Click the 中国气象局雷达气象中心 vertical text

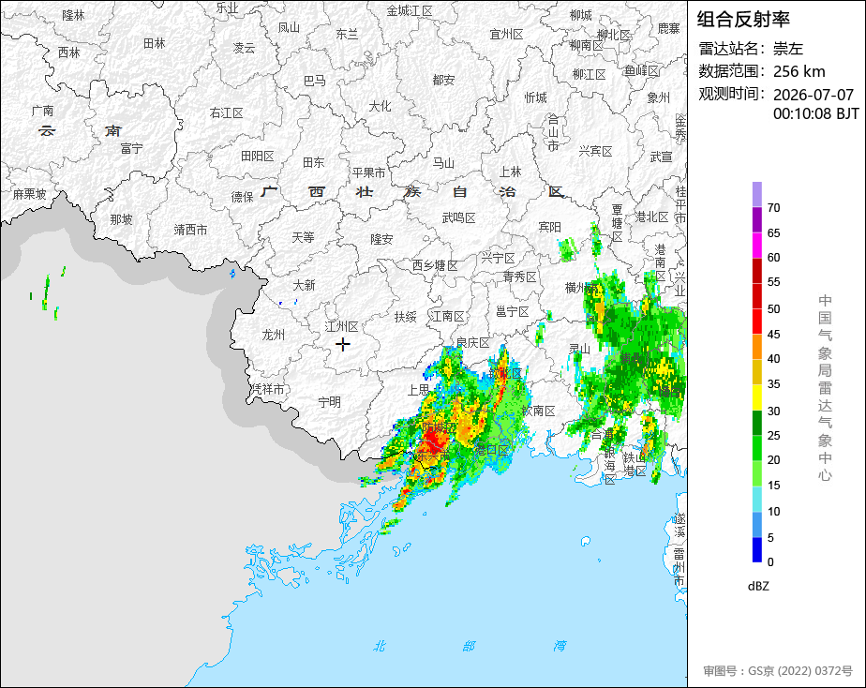(825, 388)
